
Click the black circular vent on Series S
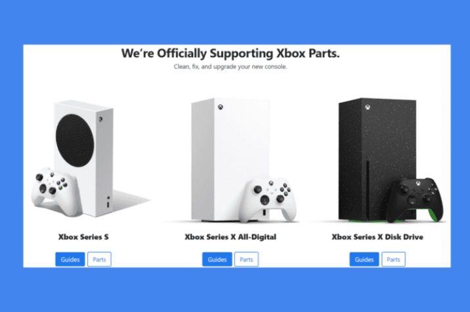coord(75,140)
